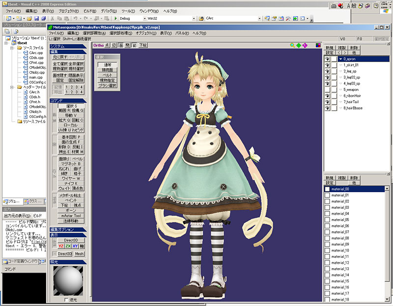
Task: Click the ブラシ選択 brush selection button
Action: tap(107, 86)
